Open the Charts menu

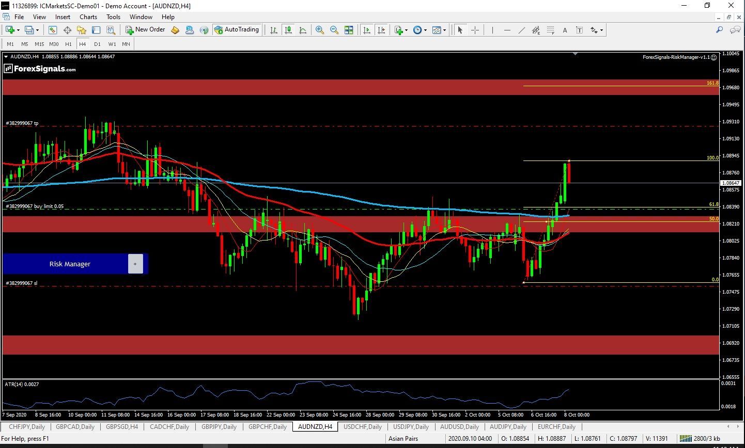click(x=88, y=17)
